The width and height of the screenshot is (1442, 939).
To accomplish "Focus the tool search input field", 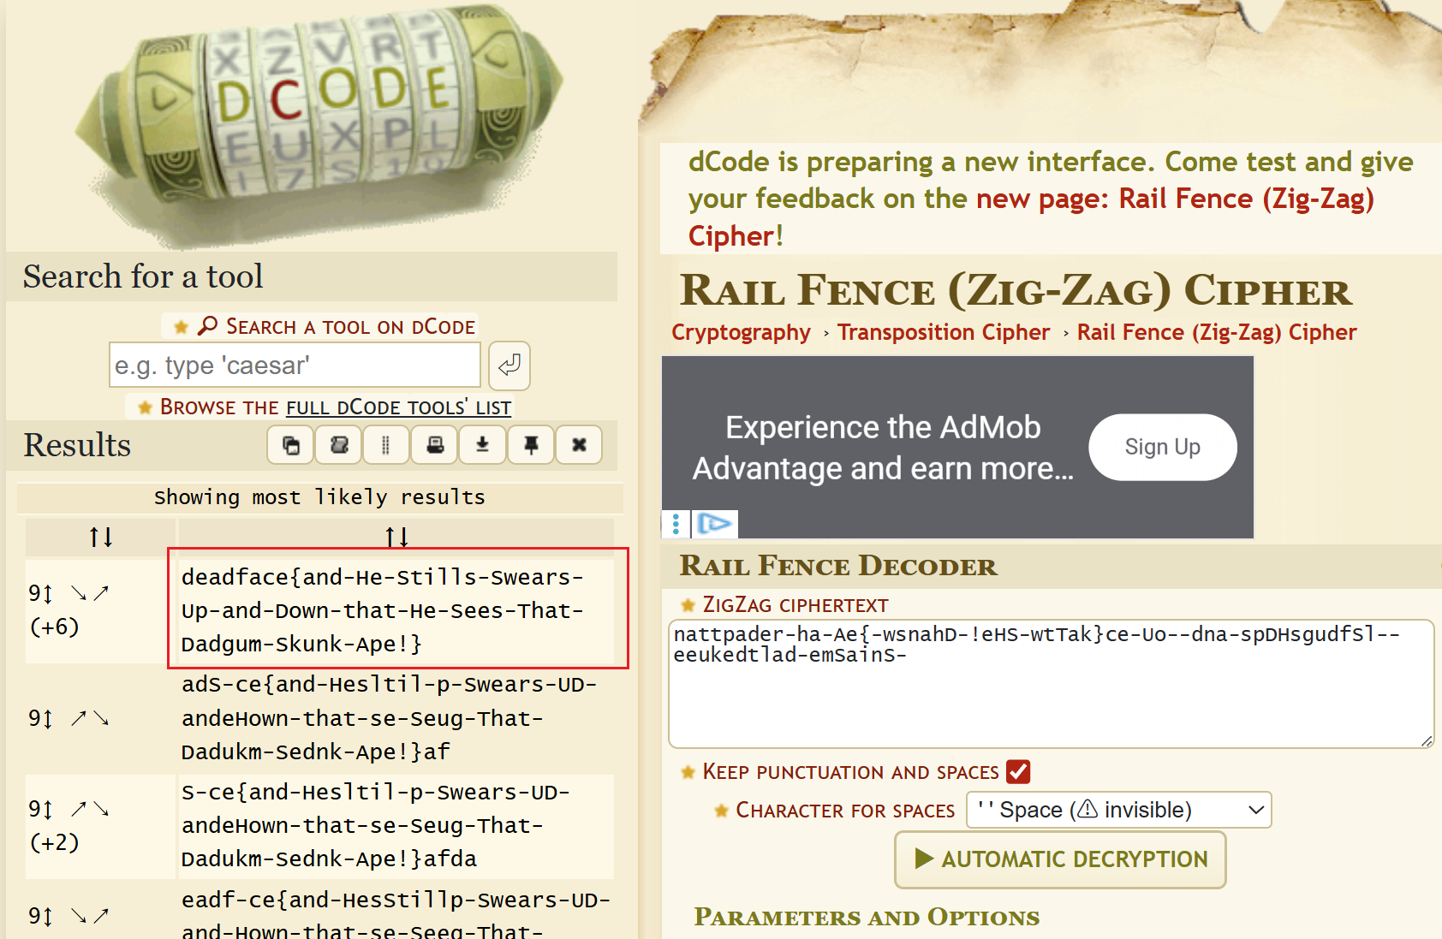I will (295, 365).
